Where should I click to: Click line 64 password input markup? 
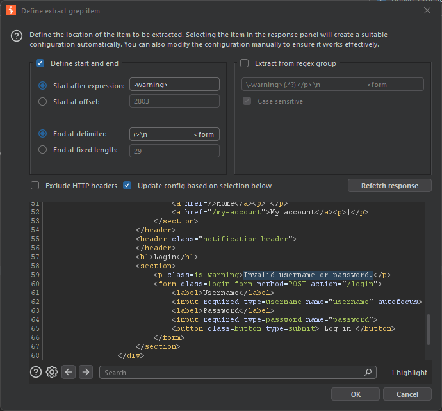[274, 319]
